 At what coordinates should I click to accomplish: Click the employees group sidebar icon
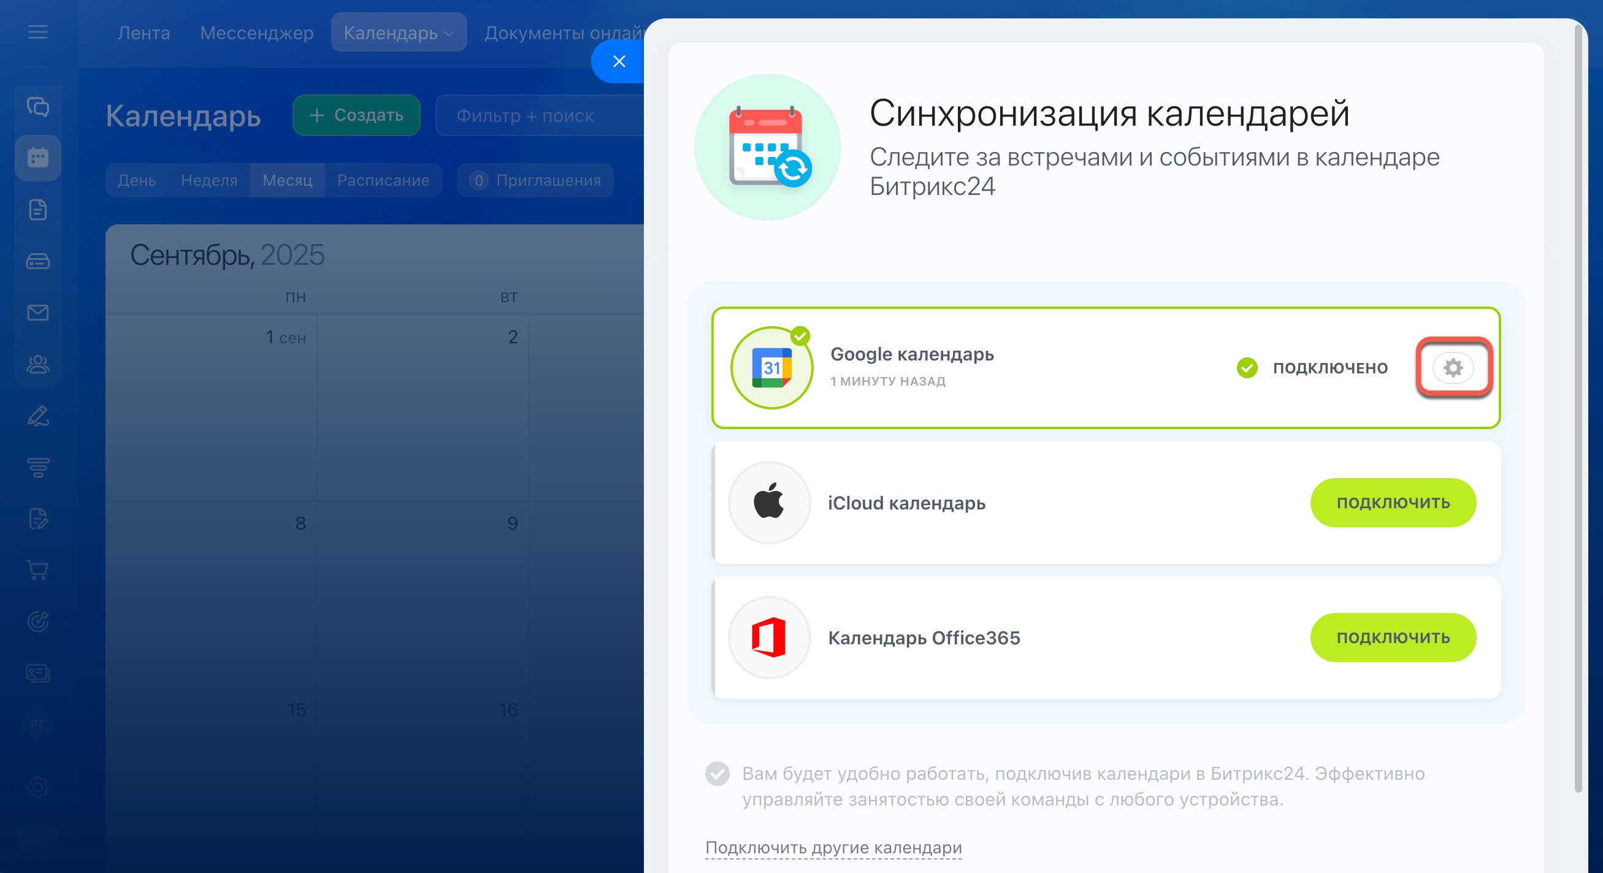pyautogui.click(x=38, y=364)
